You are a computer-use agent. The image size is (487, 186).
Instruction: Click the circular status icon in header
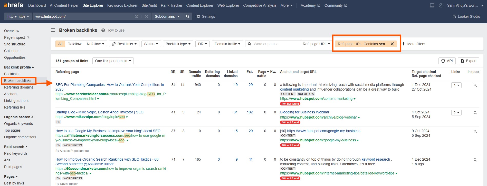point(441,5)
